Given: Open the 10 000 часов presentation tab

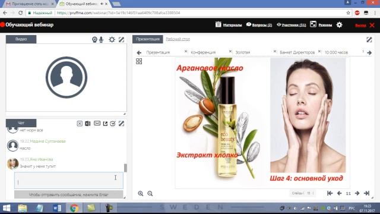Looking at the screenshot, I should [x=336, y=52].
